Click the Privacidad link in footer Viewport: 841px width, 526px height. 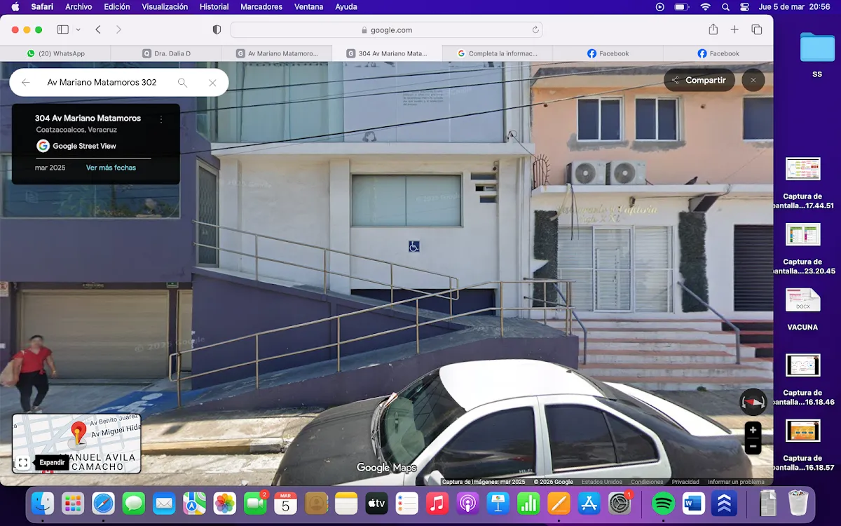coord(685,482)
